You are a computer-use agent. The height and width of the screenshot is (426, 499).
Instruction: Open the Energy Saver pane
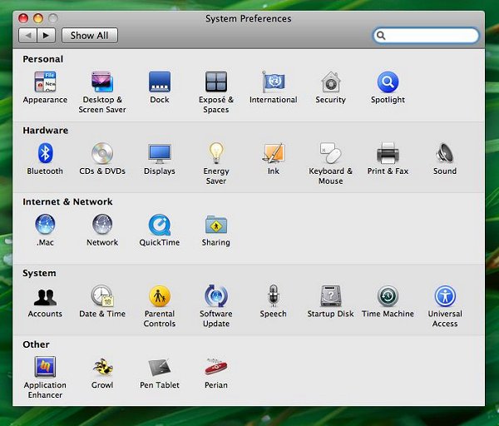tap(216, 154)
